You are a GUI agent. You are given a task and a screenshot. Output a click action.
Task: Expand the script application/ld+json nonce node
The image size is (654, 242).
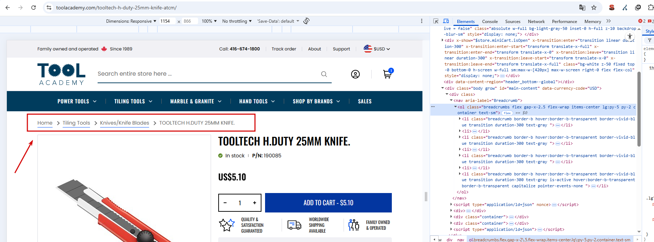[x=451, y=205]
